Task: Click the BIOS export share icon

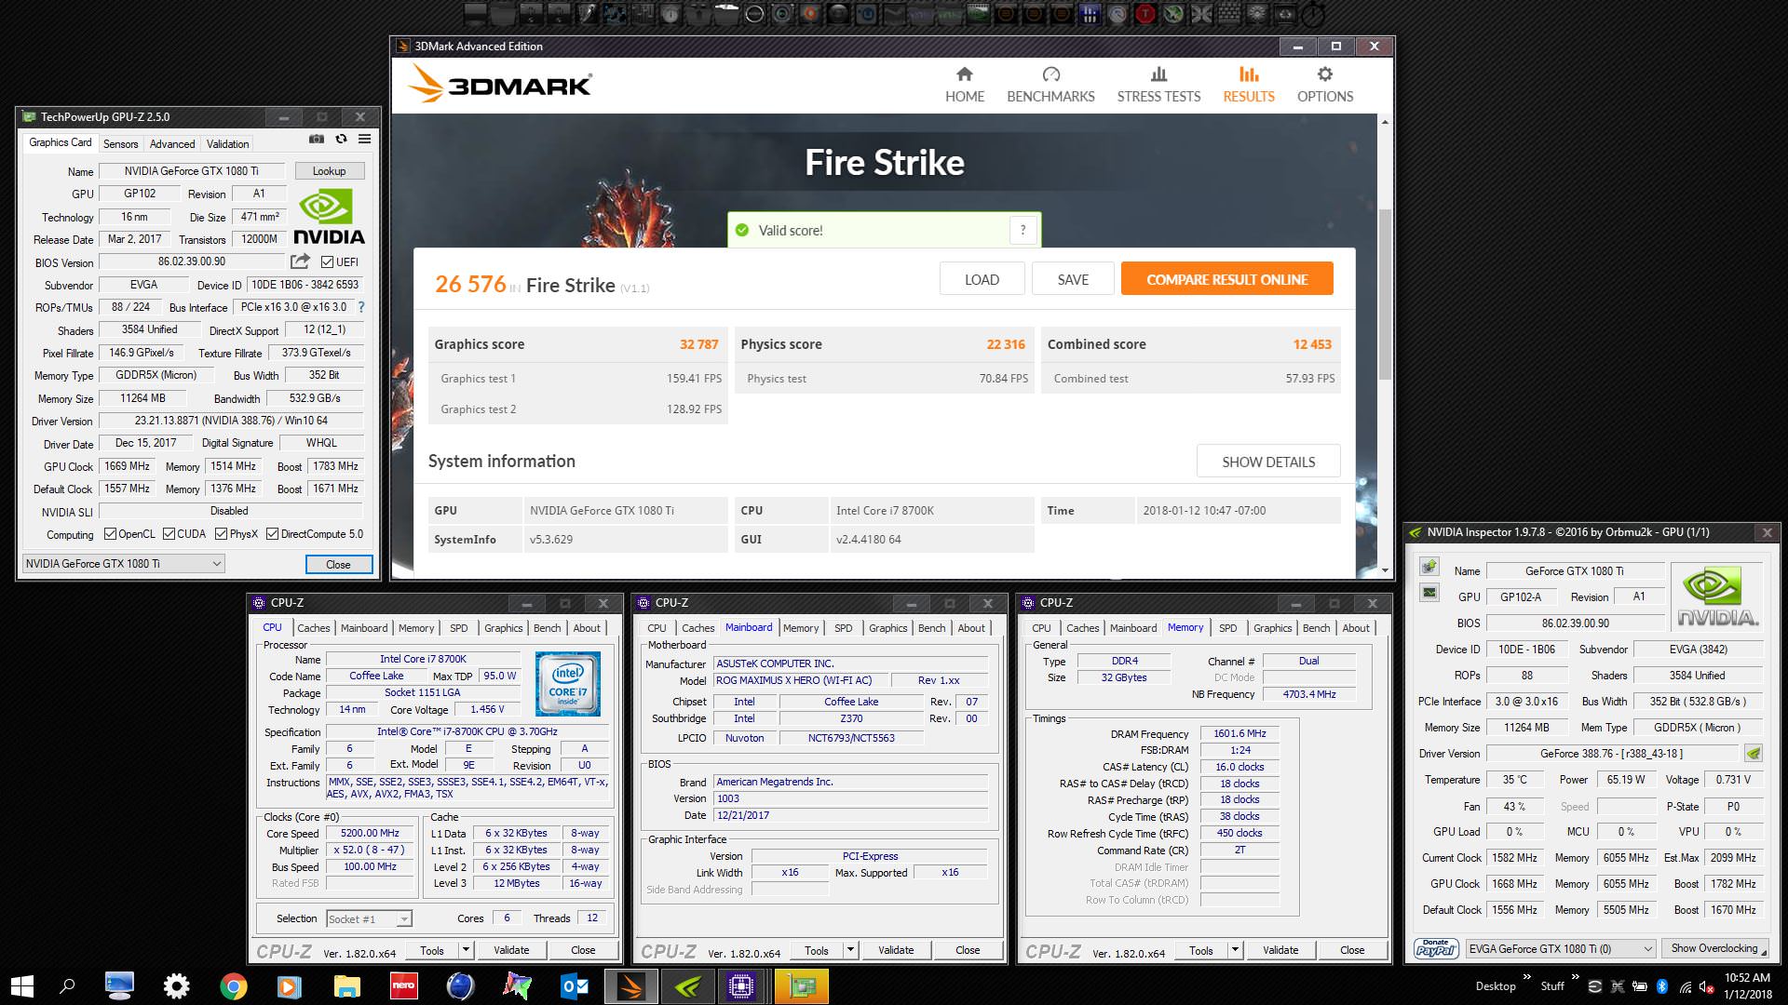Action: [x=300, y=261]
